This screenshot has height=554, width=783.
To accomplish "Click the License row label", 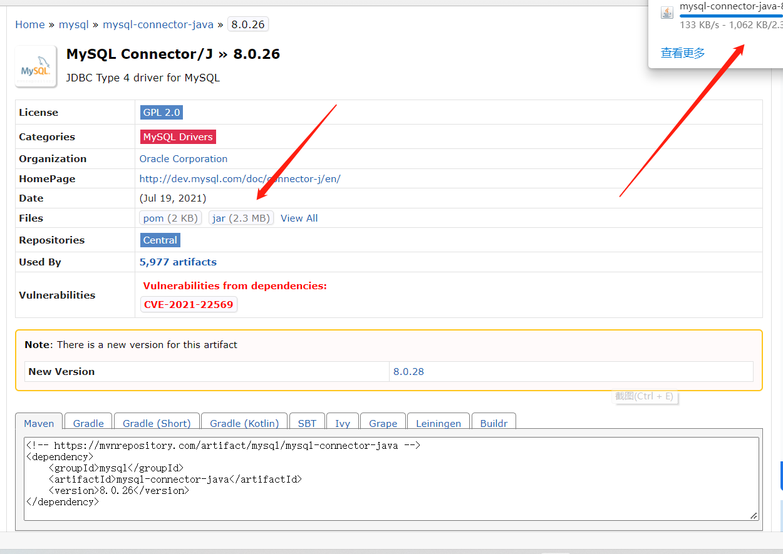I will click(x=38, y=113).
